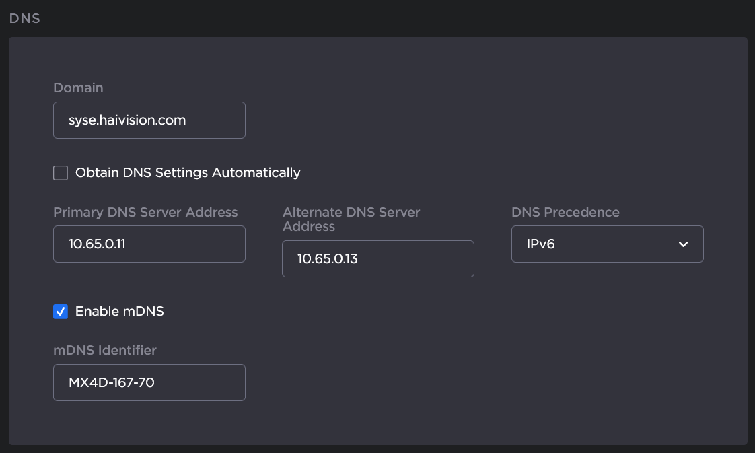Place cursor in the MX4D-167-70 text
755x453 pixels.
[112, 382]
